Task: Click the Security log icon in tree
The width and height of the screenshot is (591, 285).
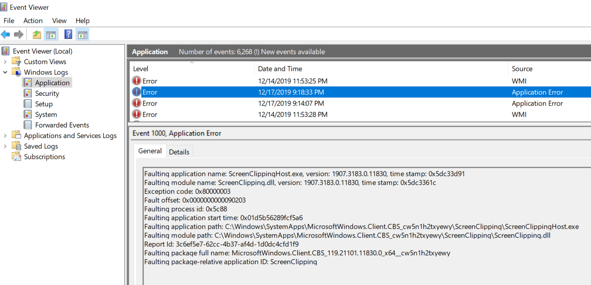Action: point(27,93)
